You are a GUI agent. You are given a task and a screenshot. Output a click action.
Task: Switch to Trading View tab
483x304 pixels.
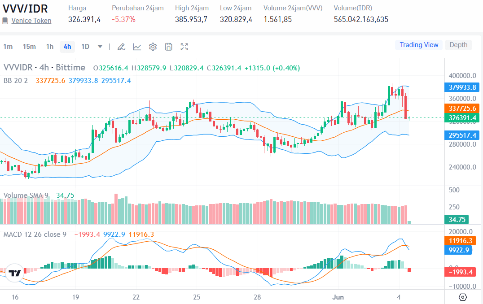tap(419, 45)
